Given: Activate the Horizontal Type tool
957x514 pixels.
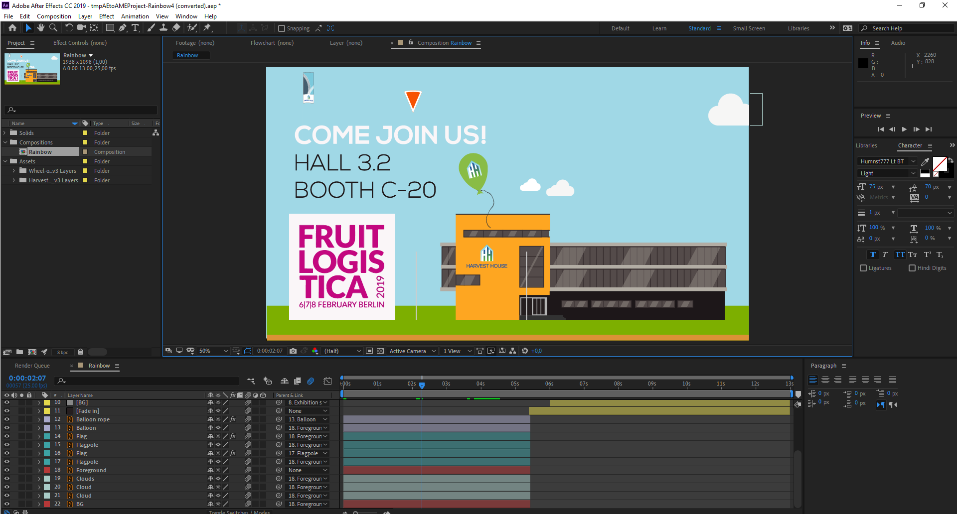Looking at the screenshot, I should coord(135,28).
